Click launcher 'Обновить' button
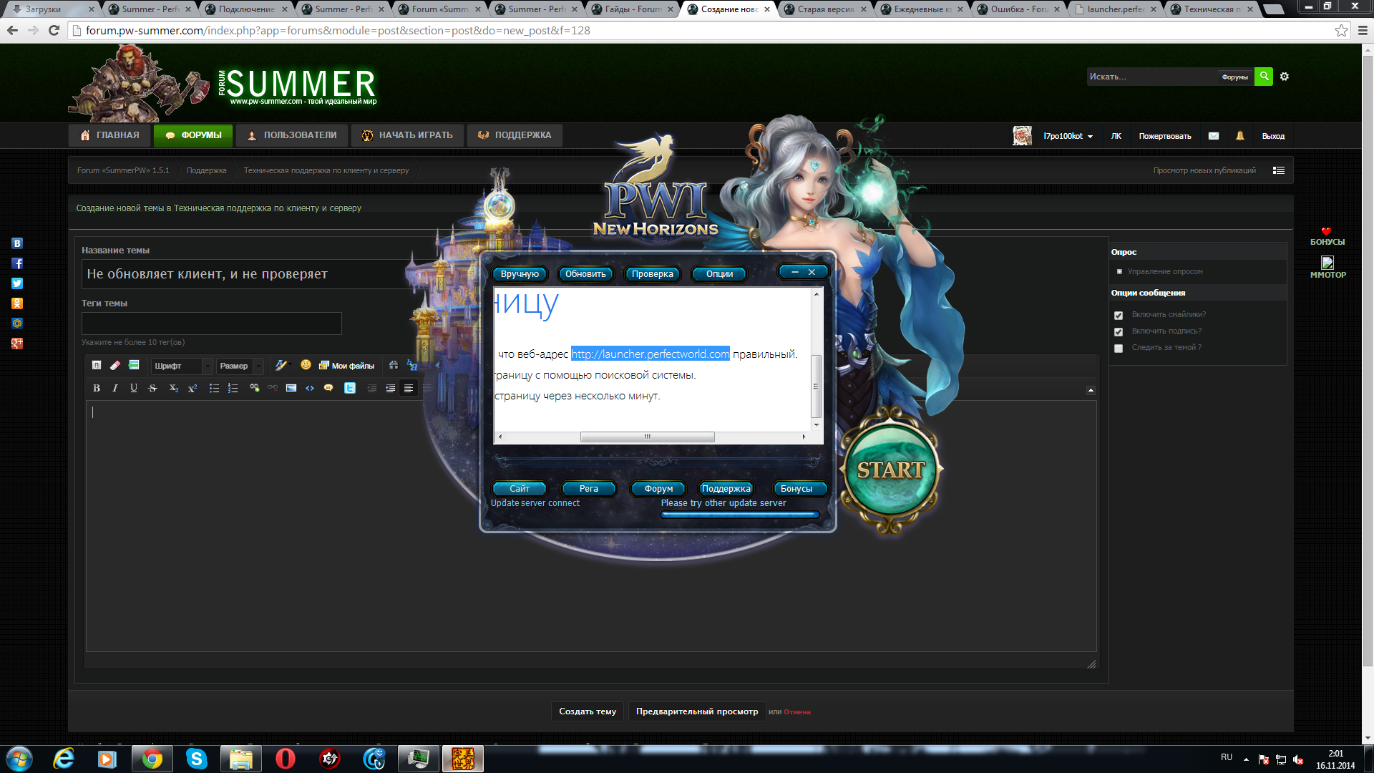The width and height of the screenshot is (1374, 773). (585, 274)
